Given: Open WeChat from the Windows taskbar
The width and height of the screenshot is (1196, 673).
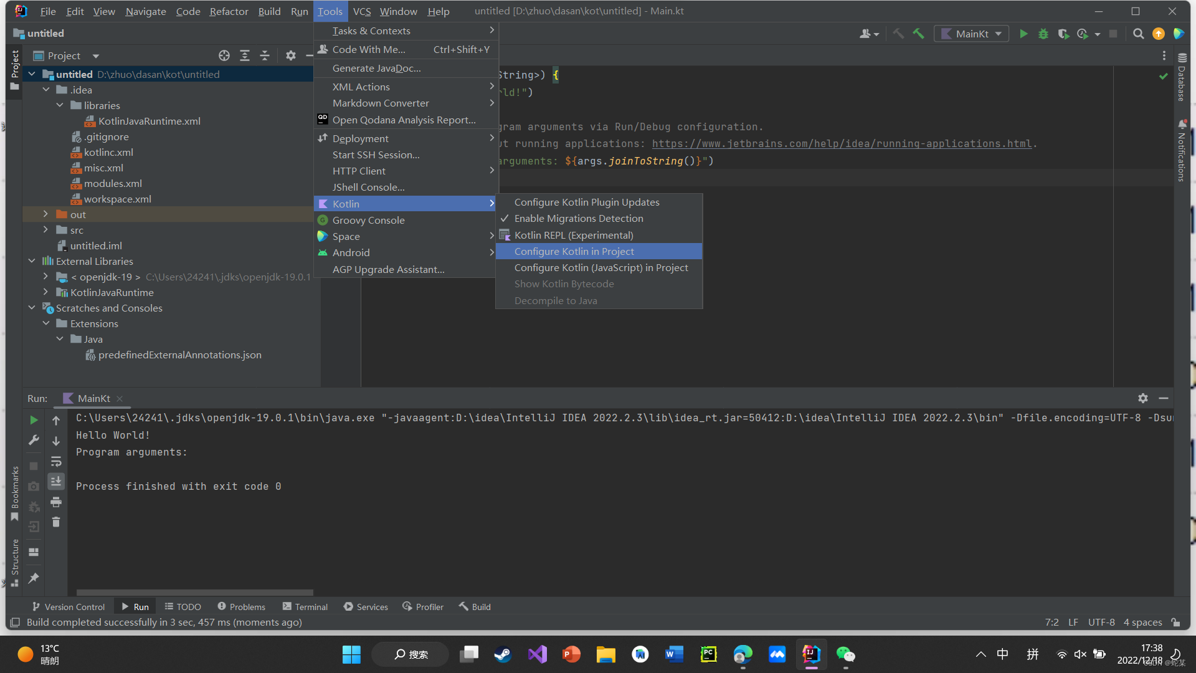Looking at the screenshot, I should pyautogui.click(x=845, y=654).
